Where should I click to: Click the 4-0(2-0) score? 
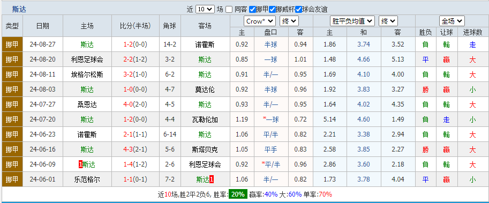point(135,104)
